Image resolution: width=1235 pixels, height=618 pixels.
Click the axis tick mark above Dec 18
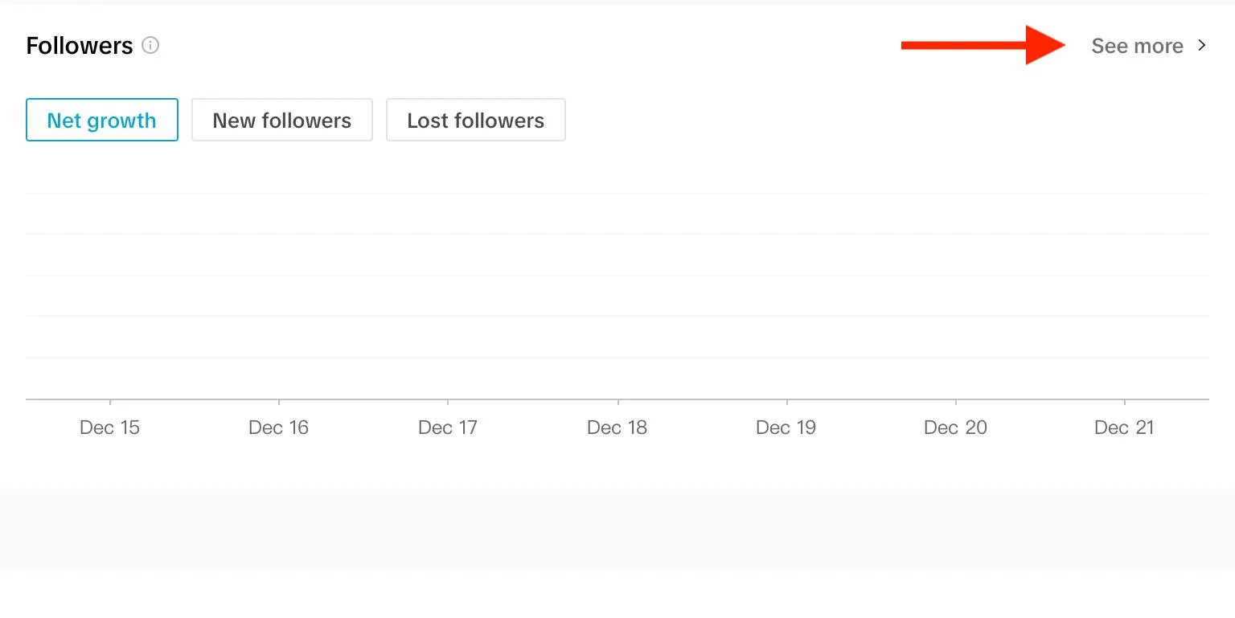(617, 402)
